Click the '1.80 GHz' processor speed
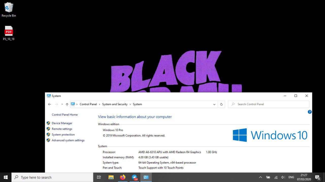Screen dimensions: 325x182 [x=212, y=152]
